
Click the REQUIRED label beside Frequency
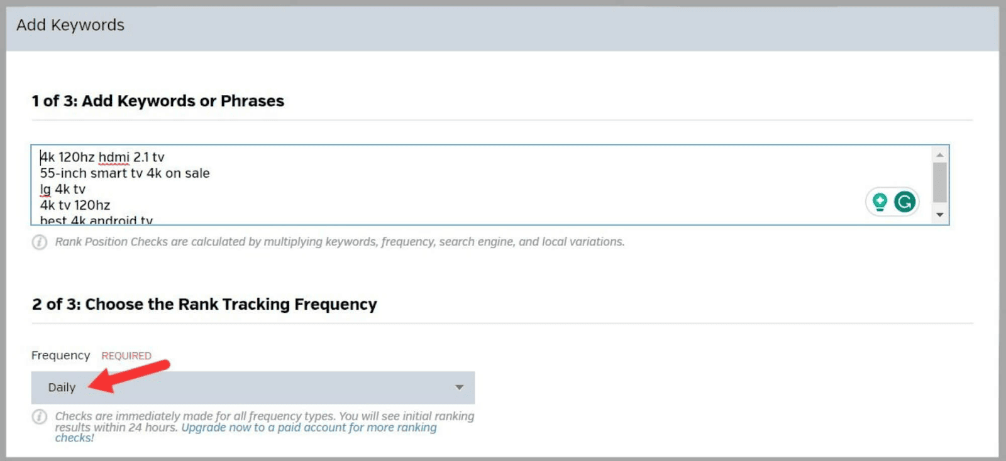click(126, 355)
